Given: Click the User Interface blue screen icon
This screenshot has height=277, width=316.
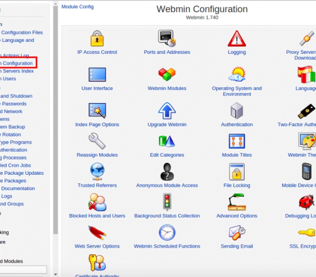Looking at the screenshot, I should tap(97, 74).
